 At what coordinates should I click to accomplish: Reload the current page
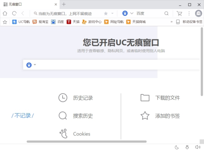tap(14, 13)
